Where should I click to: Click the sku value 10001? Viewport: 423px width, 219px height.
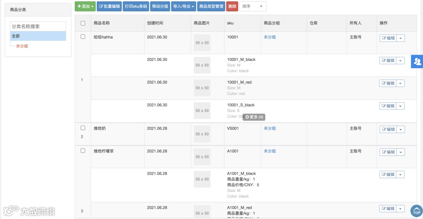pos(233,37)
